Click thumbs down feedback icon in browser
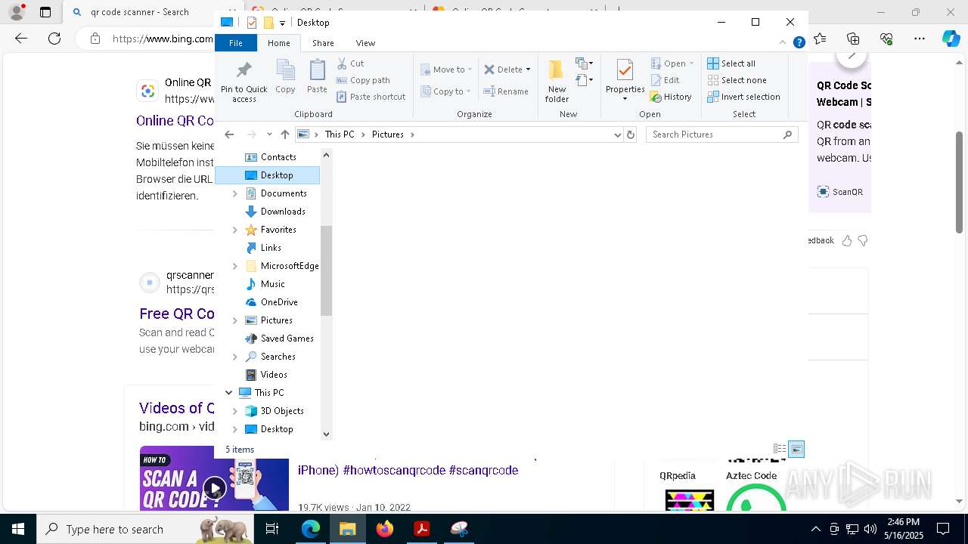This screenshot has height=544, width=968. click(863, 241)
